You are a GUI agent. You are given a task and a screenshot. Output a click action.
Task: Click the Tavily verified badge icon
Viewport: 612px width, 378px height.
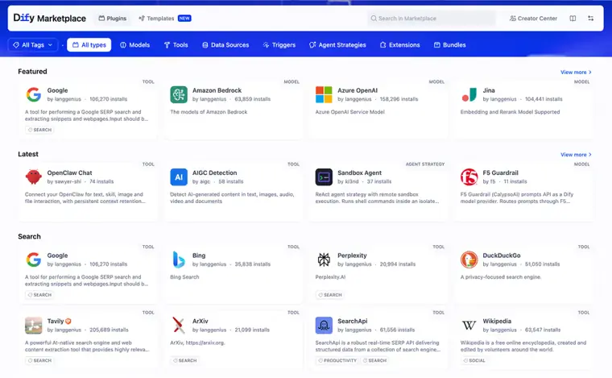[68, 321]
